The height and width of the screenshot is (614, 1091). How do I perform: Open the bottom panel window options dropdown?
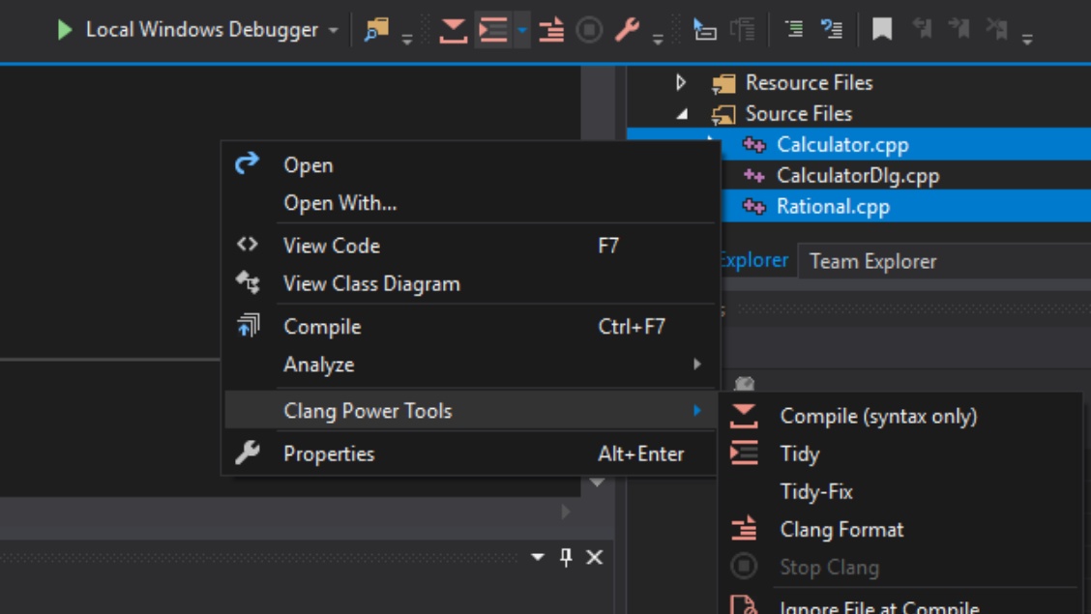tap(538, 557)
